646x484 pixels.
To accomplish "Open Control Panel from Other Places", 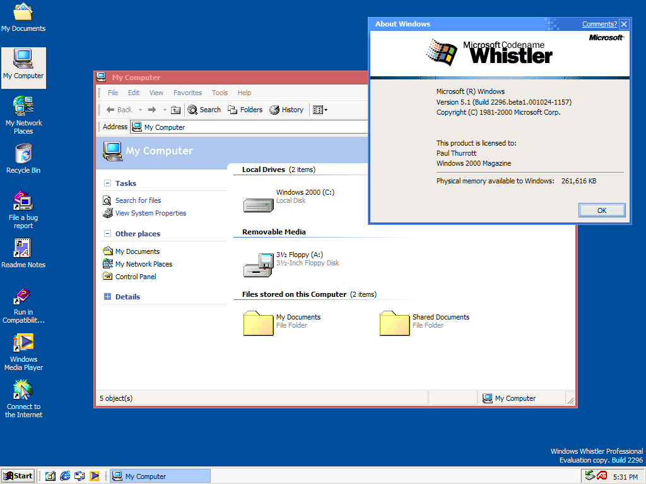I will 135,276.
